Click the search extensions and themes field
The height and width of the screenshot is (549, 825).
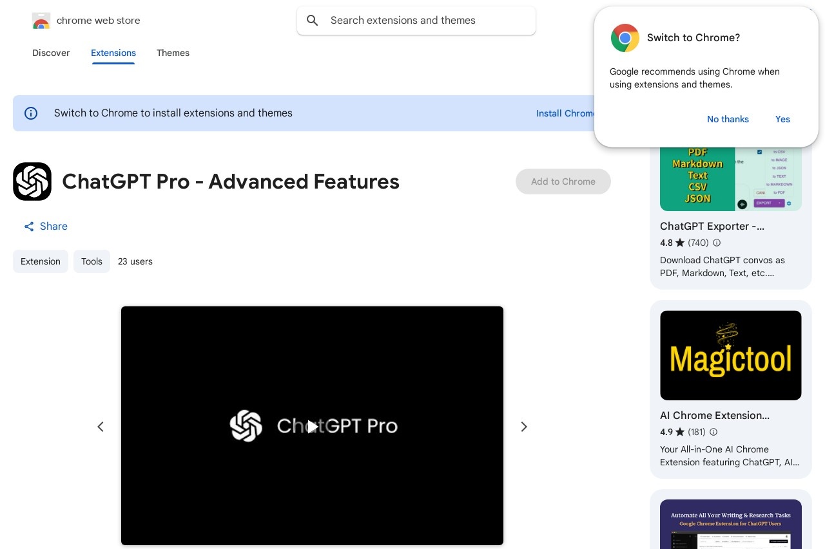(416, 21)
